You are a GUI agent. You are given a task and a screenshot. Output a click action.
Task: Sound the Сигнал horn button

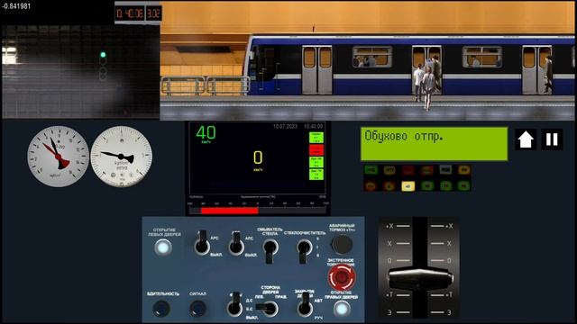coord(198,308)
